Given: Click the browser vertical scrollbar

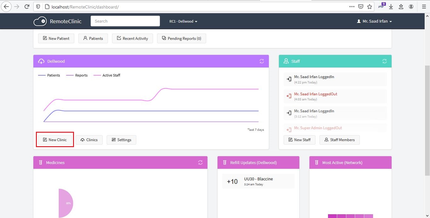Looking at the screenshot, I should tap(427, 121).
